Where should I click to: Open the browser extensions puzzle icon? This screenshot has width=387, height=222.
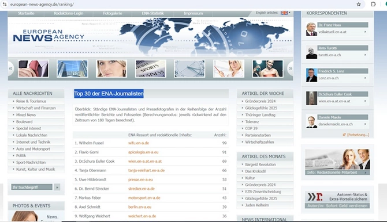pyautogui.click(x=373, y=4)
